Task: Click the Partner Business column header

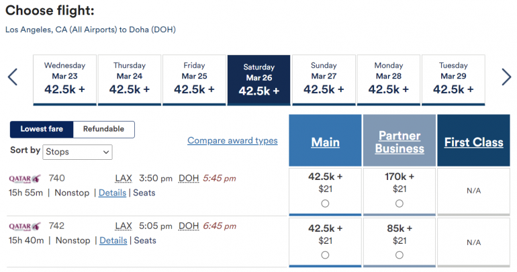Action: click(x=399, y=142)
